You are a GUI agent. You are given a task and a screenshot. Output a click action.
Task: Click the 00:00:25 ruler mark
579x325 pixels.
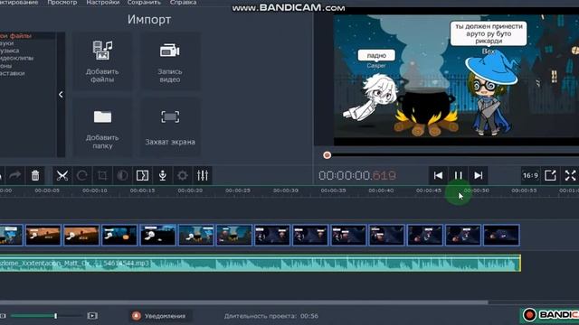[x=238, y=190]
